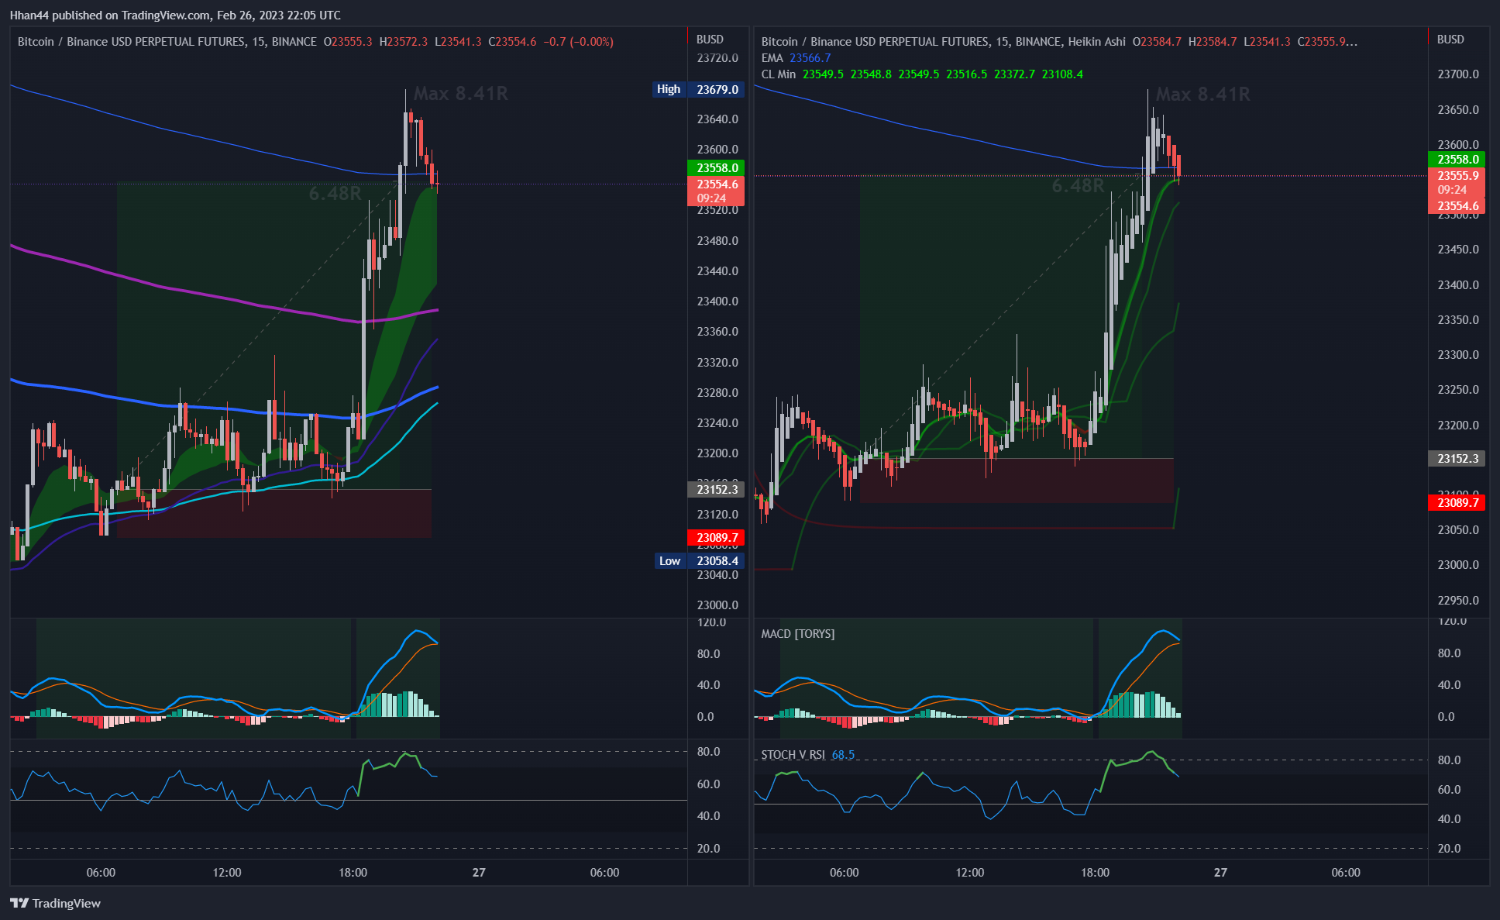
Task: Select the 6.48R position label on left chart
Action: pos(335,193)
